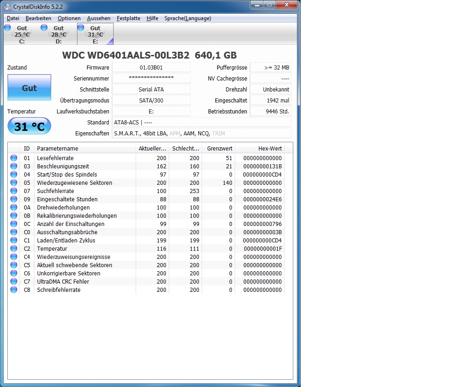Click the Hex-Wert column header

[x=259, y=149]
